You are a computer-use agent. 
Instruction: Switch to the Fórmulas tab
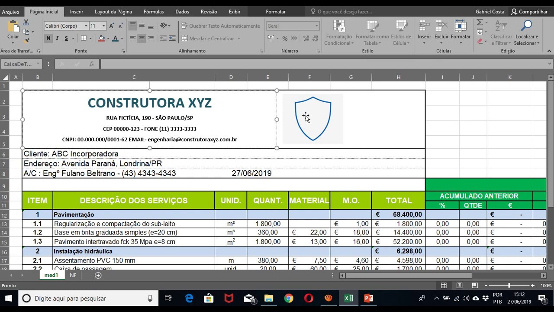point(154,12)
